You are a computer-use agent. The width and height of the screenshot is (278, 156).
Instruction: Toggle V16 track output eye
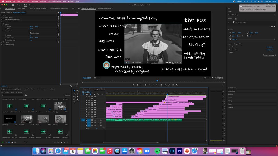[x=95, y=97]
